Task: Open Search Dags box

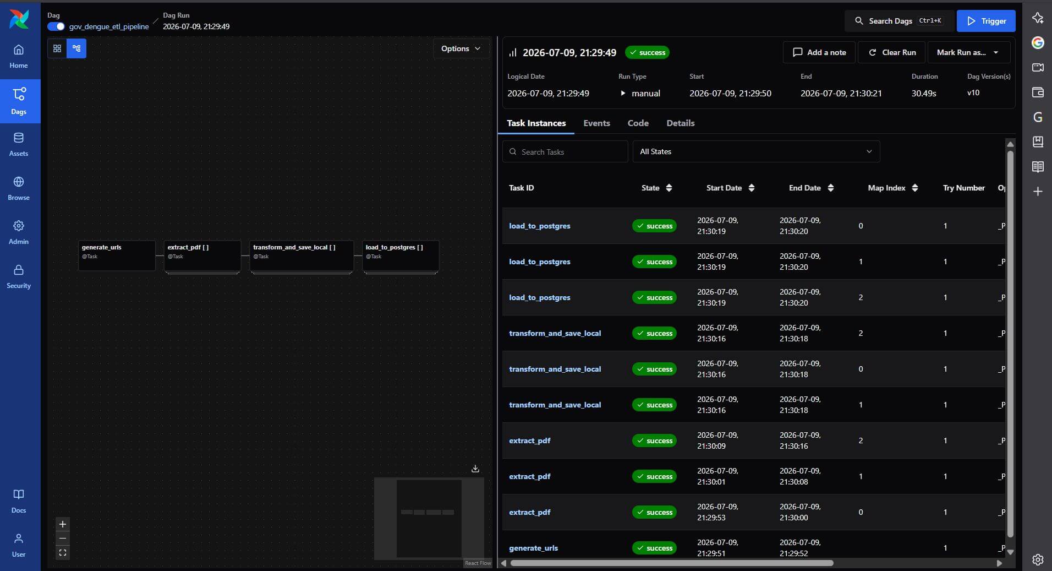Action: tap(900, 21)
